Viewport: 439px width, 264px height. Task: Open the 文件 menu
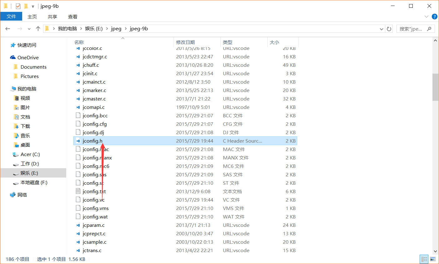(11, 16)
